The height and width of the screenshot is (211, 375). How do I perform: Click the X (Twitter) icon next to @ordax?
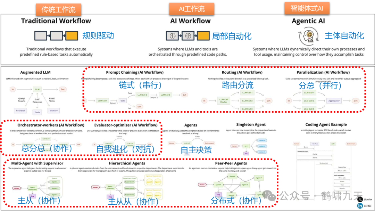coord(360,199)
